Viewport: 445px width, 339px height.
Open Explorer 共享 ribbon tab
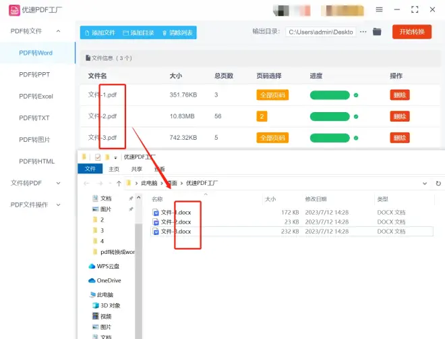[x=136, y=169]
